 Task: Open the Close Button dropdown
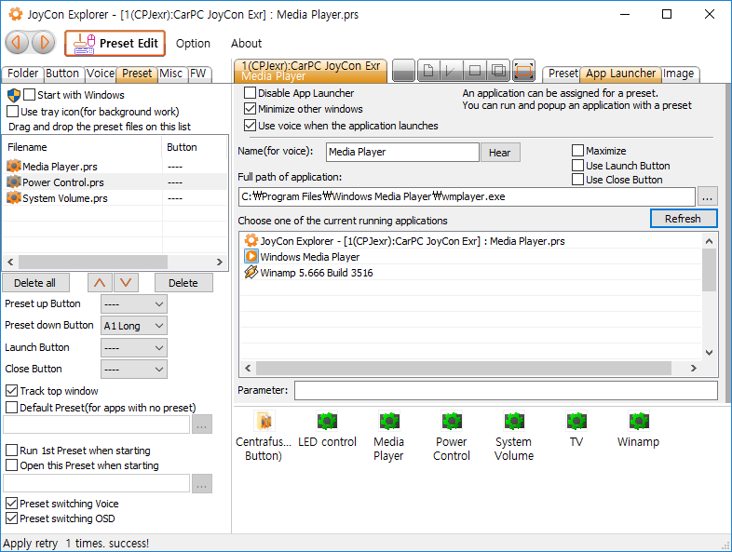click(134, 370)
